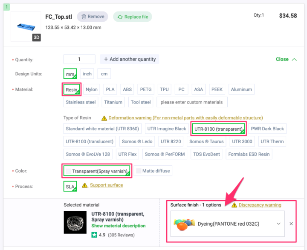This screenshot has height=250, width=307.
Task: Open the Support surface link
Action: pyautogui.click(x=106, y=185)
